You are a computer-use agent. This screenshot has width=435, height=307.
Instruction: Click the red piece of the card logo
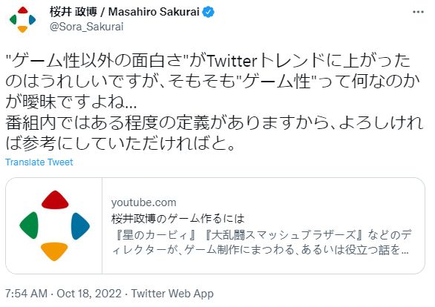(55, 199)
